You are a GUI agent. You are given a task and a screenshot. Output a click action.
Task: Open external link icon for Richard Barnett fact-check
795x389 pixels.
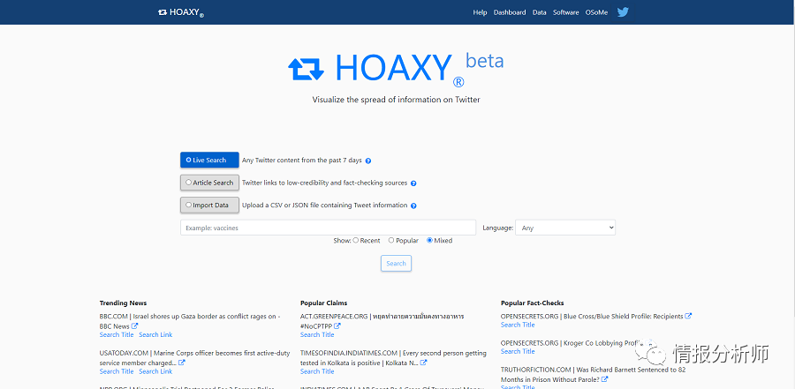pos(604,379)
